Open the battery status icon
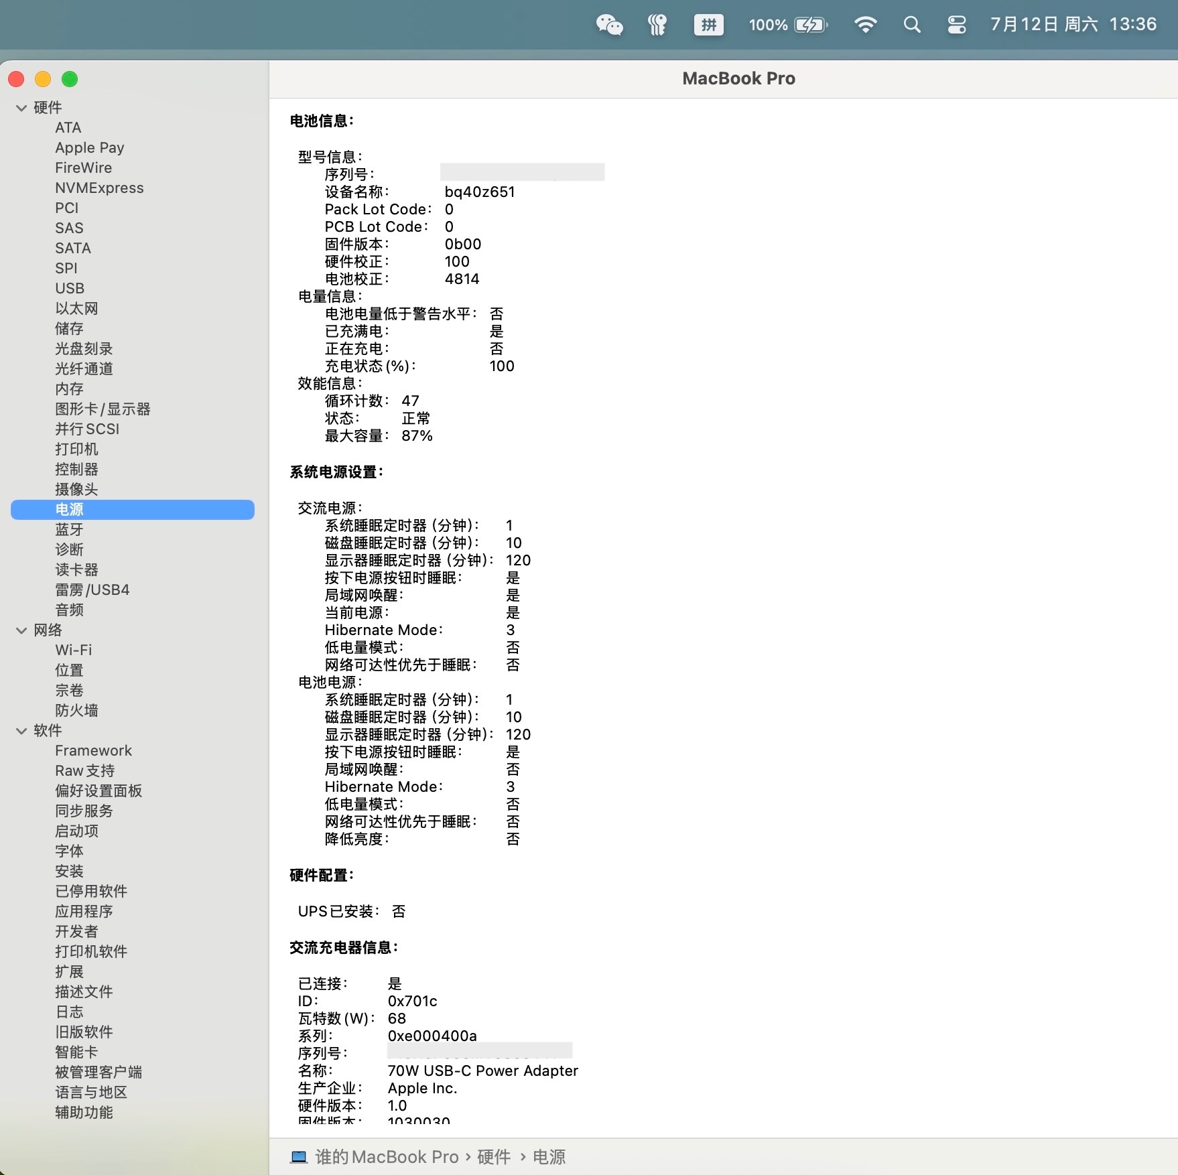The height and width of the screenshot is (1175, 1178). click(x=811, y=25)
